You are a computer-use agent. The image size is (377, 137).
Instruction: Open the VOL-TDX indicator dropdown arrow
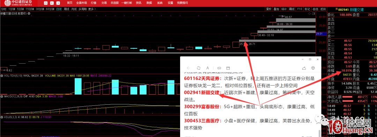[x=2, y=76]
